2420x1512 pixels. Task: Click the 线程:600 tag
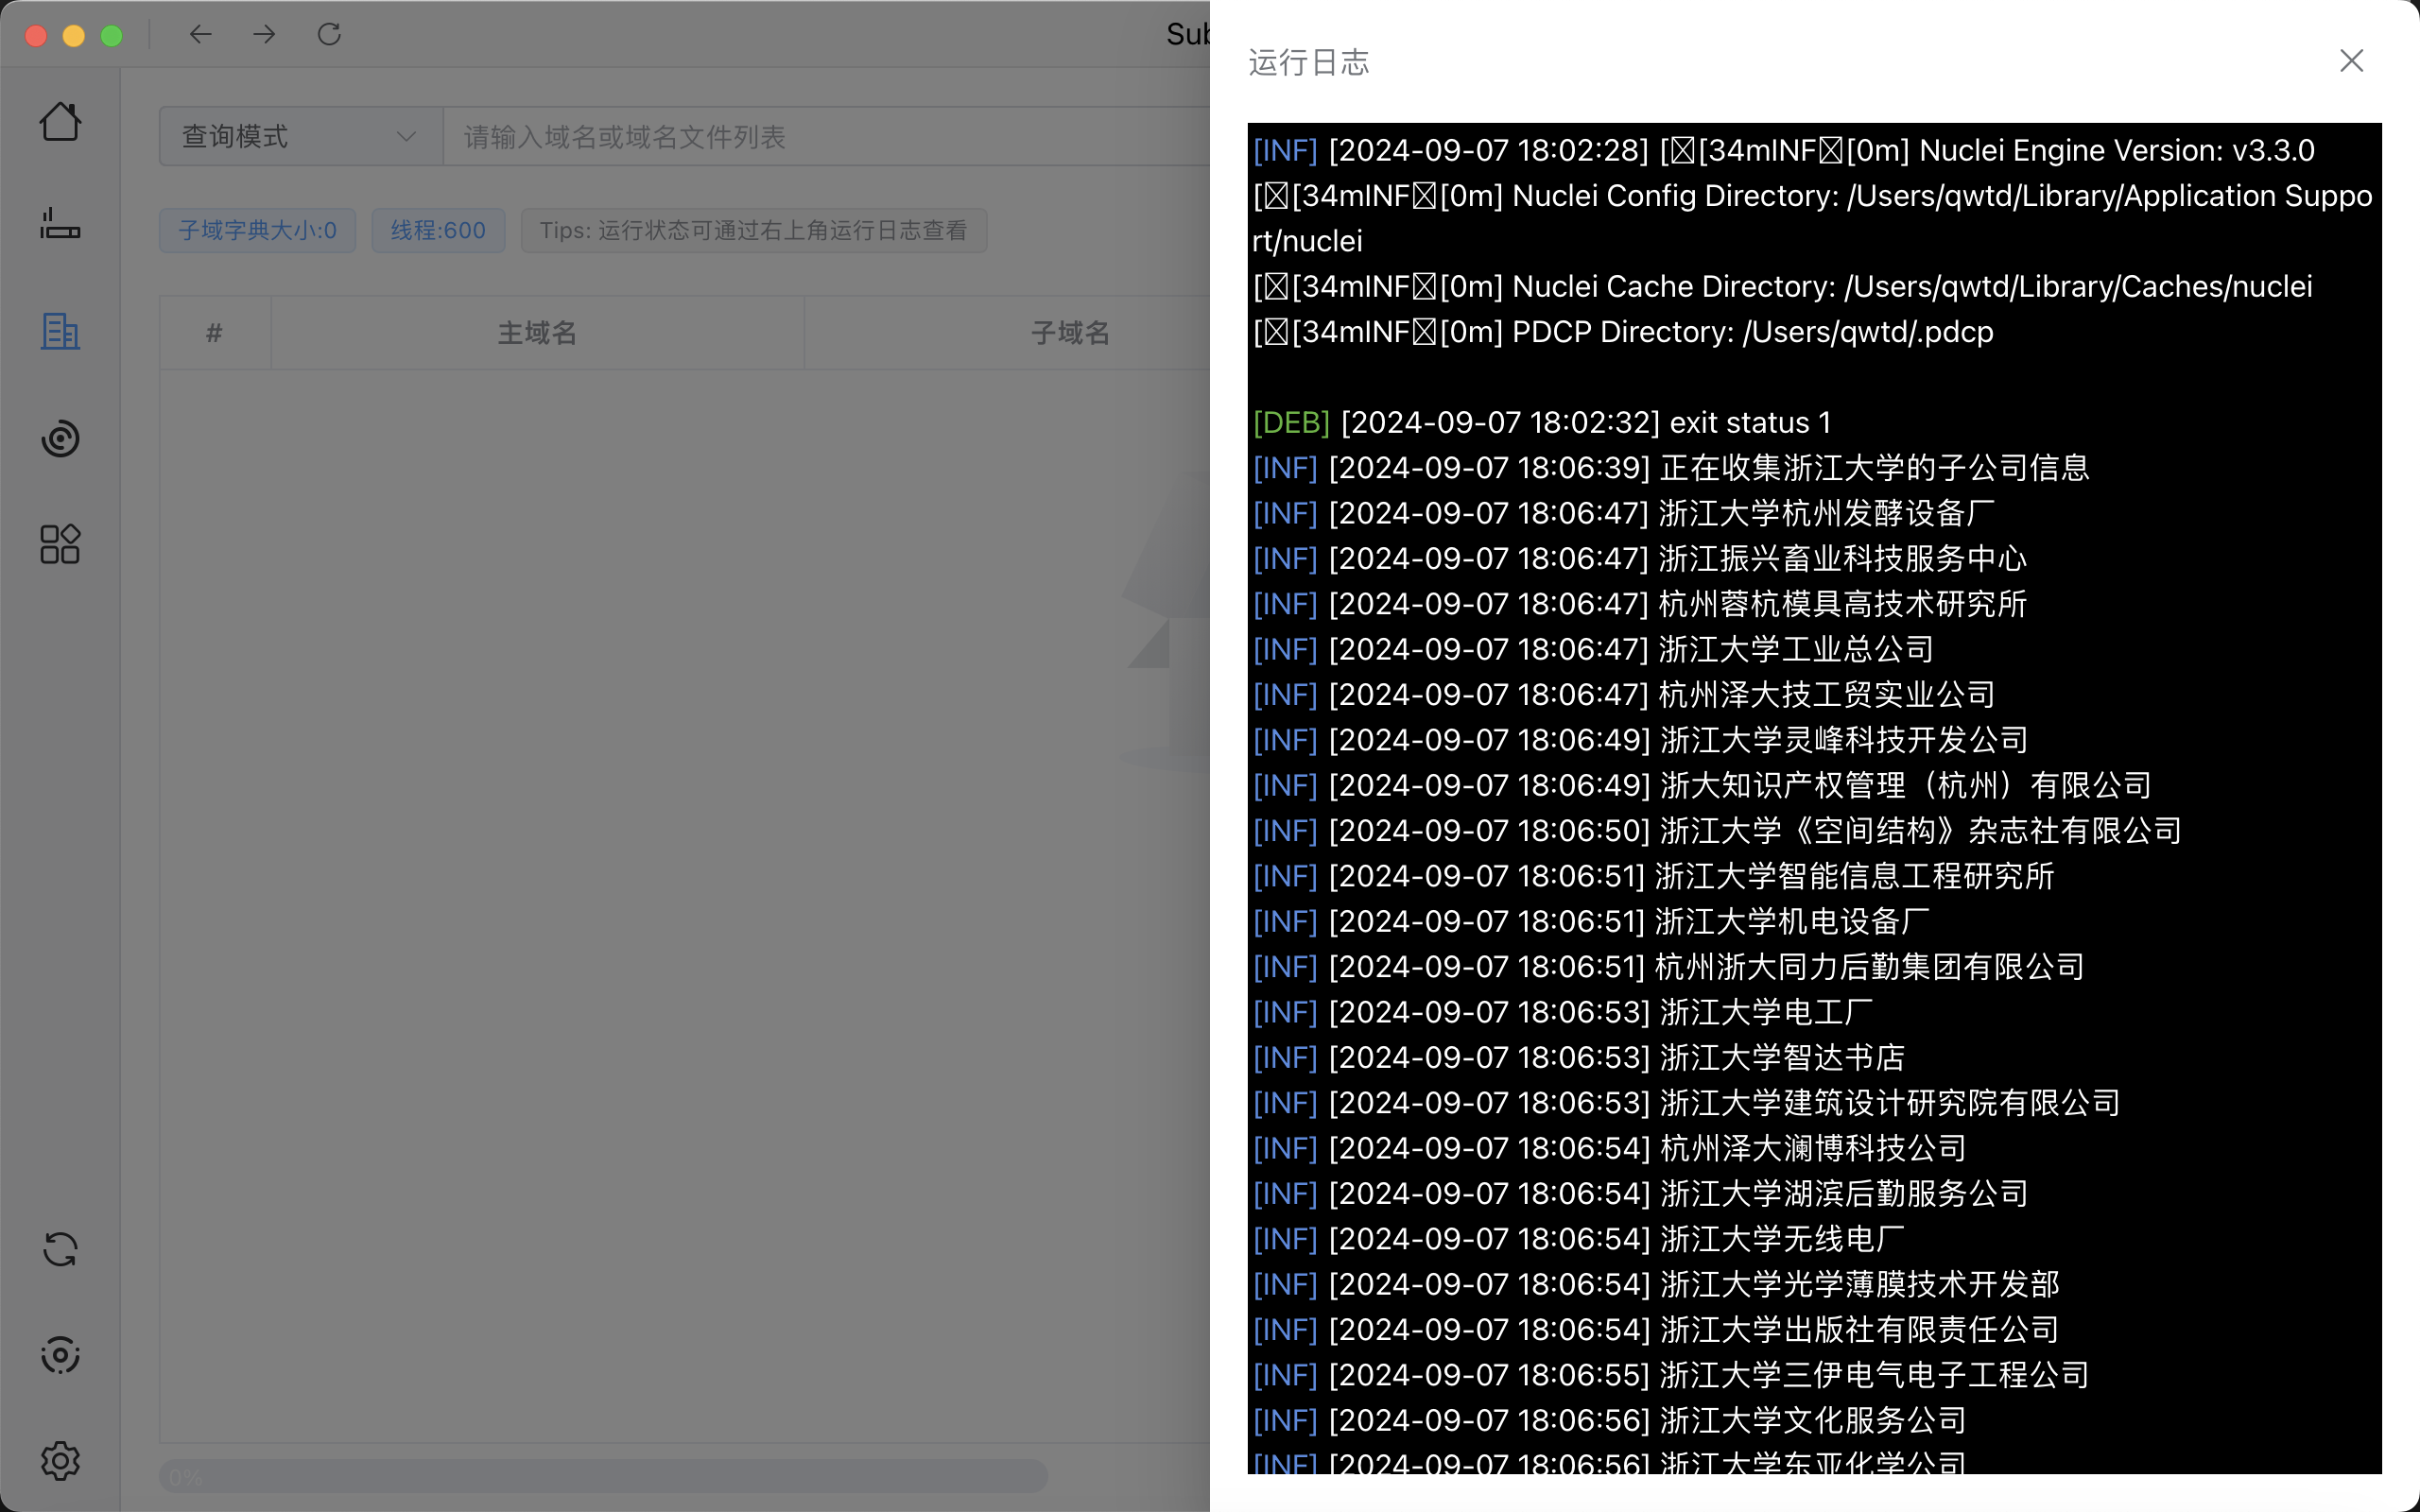click(x=438, y=230)
